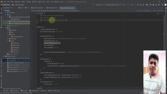167x94 pixels.
Task: Click the red Stop button in toolbar
Action: 144,5
